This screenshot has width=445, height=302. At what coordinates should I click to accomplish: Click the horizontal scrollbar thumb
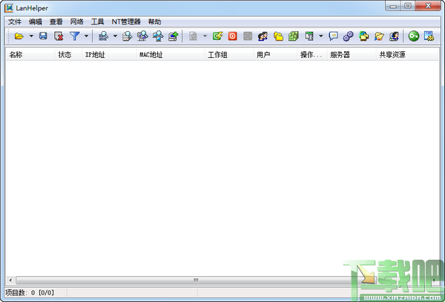(x=196, y=280)
